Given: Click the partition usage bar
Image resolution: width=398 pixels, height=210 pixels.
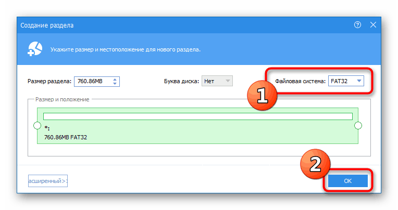Looking at the screenshot, I should 198,116.
